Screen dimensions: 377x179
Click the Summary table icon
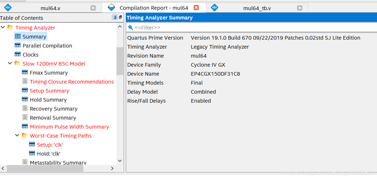click(x=18, y=36)
